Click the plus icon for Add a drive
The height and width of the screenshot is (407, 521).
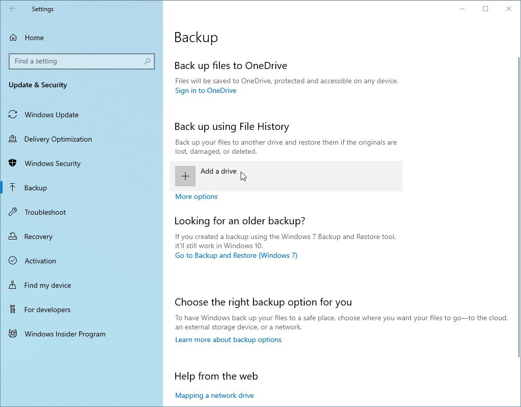coord(185,176)
